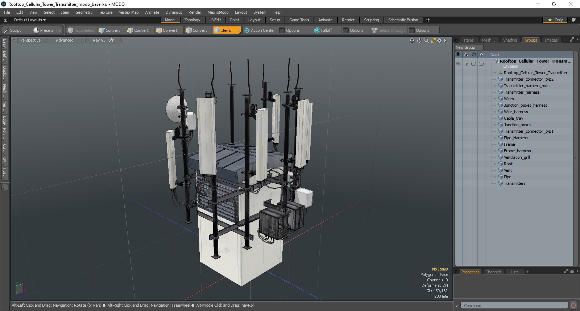Open the Edge vertical sidebar tab
The height and width of the screenshot is (311, 580).
pyautogui.click(x=4, y=120)
